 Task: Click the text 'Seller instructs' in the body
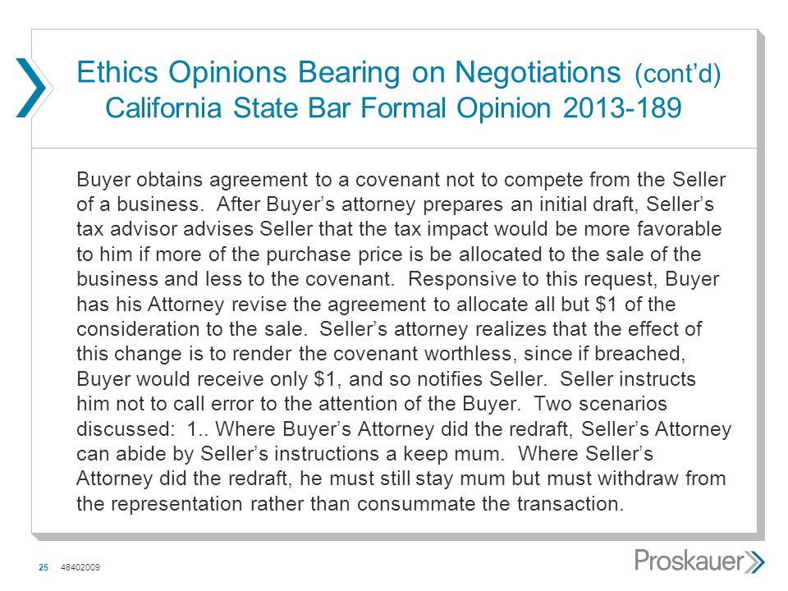pos(628,379)
